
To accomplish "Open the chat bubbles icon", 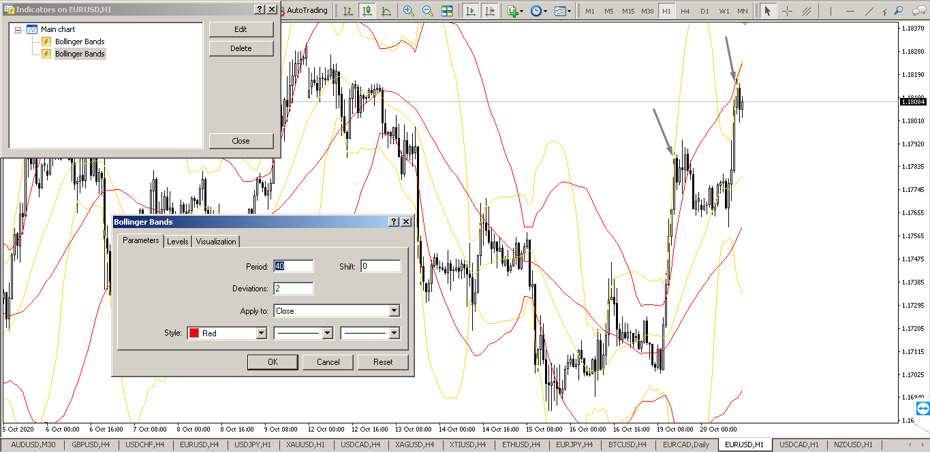I will click(x=918, y=10).
